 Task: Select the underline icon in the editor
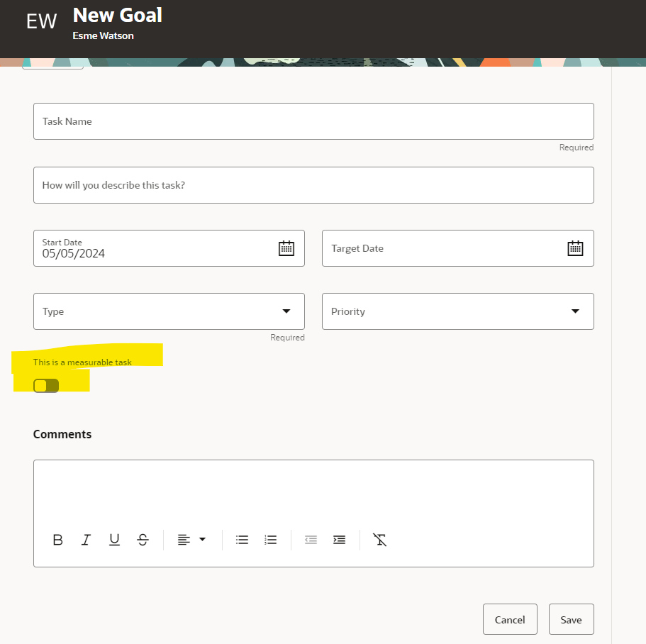(x=114, y=540)
